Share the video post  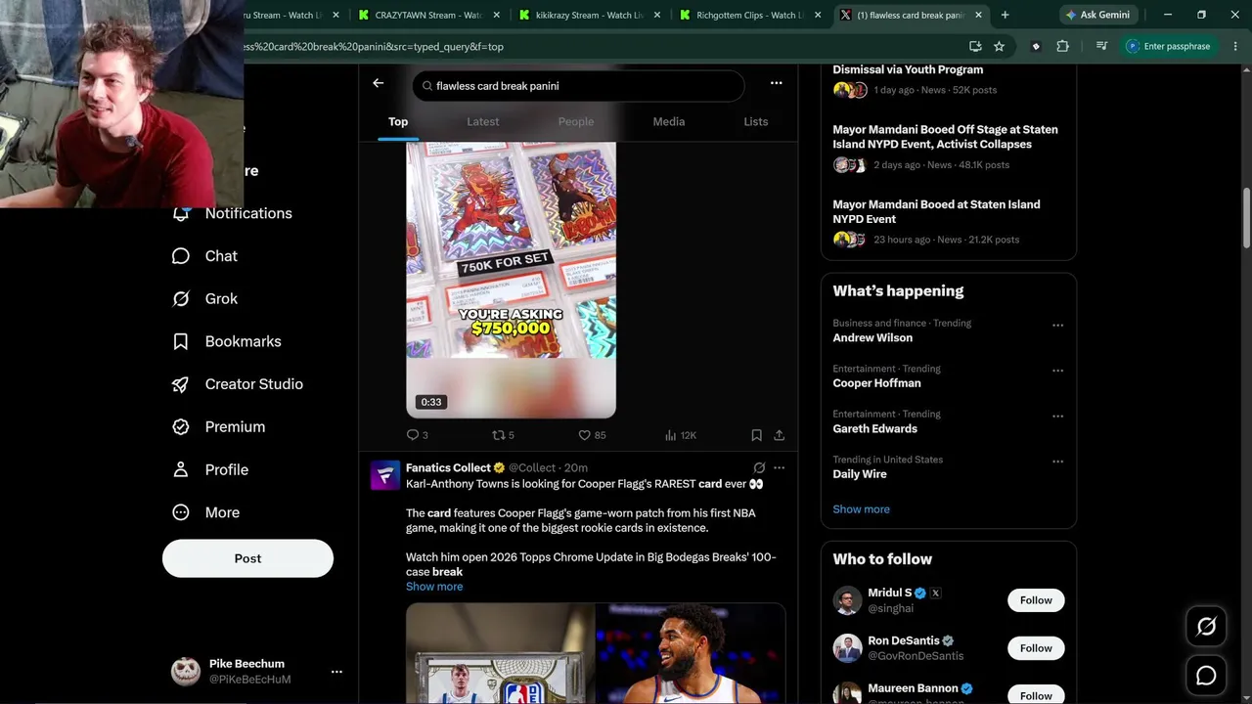click(x=779, y=435)
